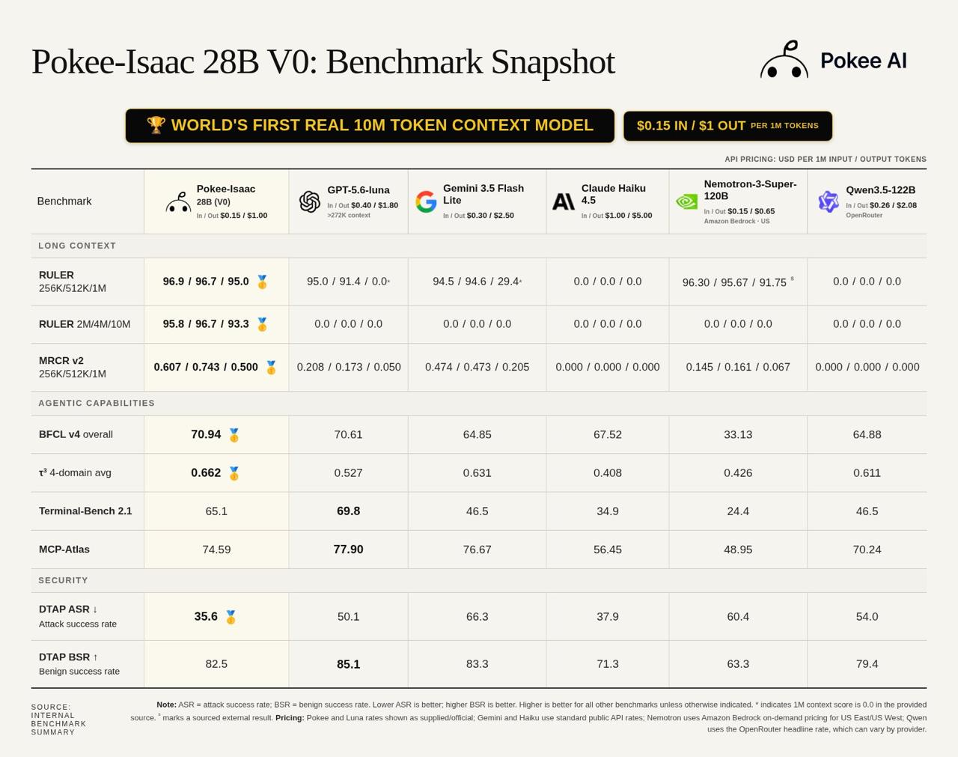The height and width of the screenshot is (757, 958).
Task: Click the $0.15 IN / $1 OUT pricing badge
Action: 727,126
